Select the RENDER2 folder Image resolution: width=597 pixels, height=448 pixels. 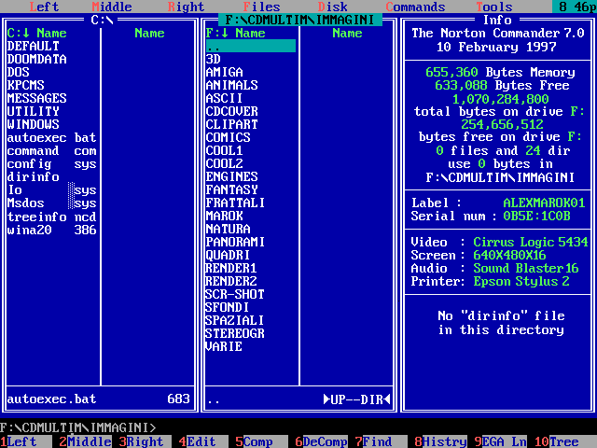coord(231,281)
